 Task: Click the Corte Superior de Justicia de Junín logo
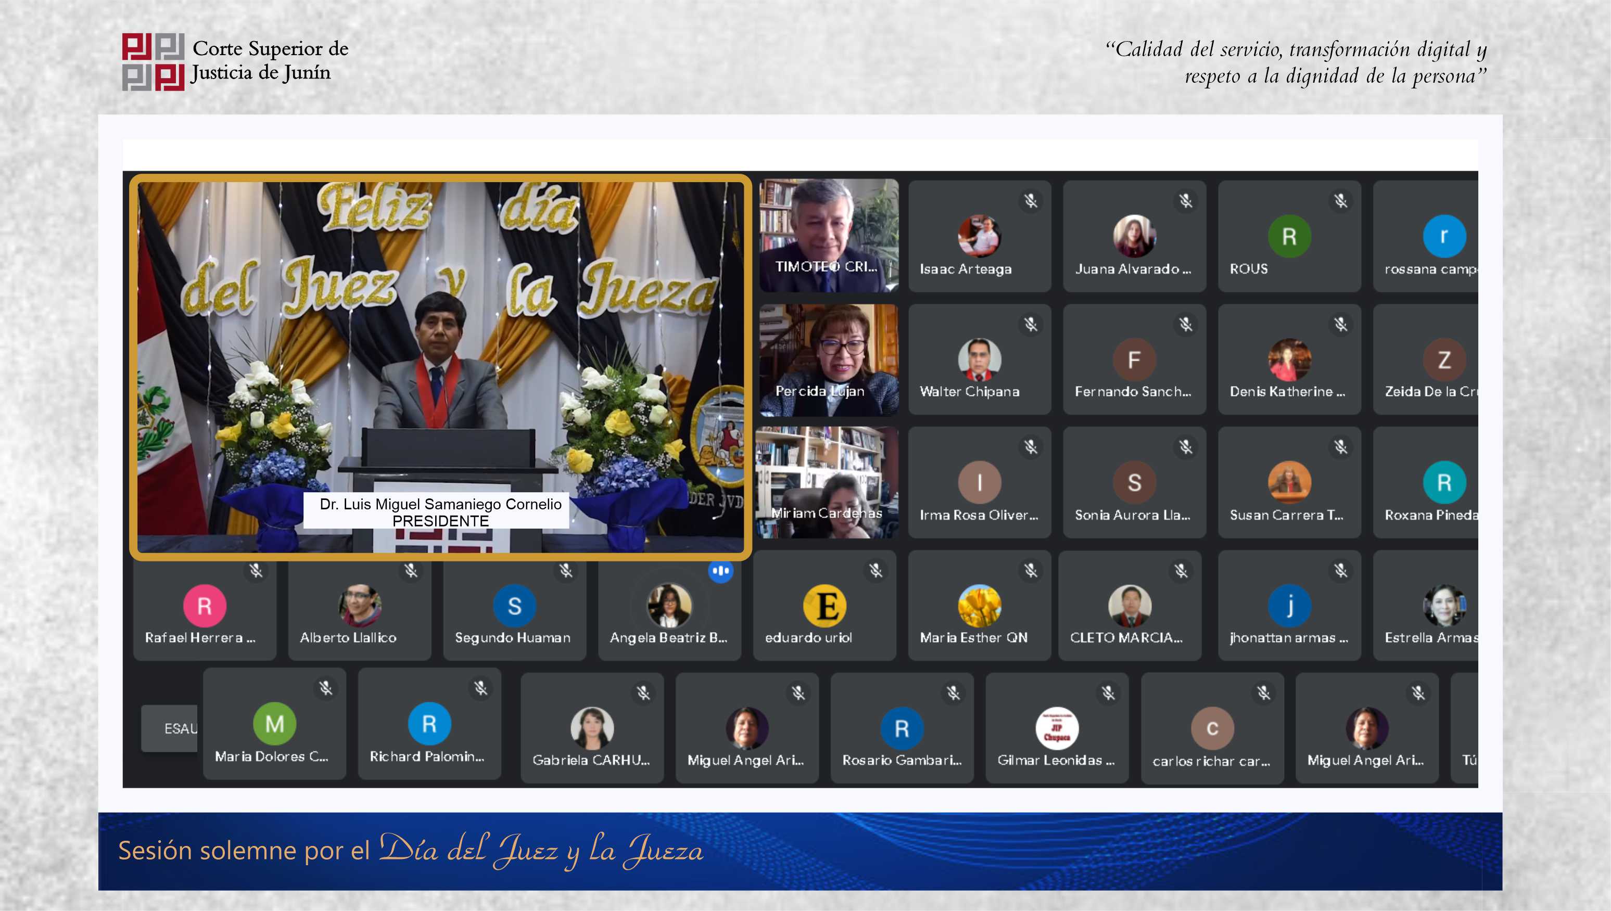pos(235,62)
